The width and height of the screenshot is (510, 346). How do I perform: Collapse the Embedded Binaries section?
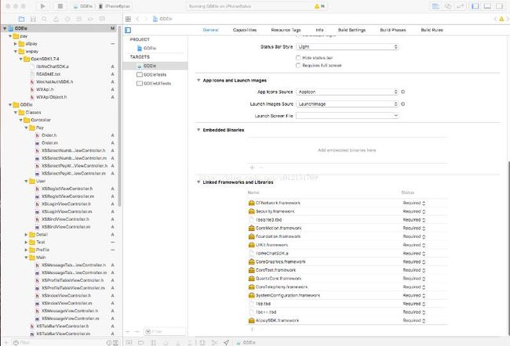click(198, 130)
